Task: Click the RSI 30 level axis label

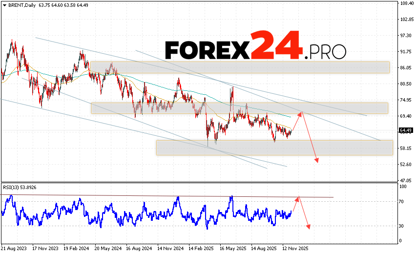Action: pos(403,226)
